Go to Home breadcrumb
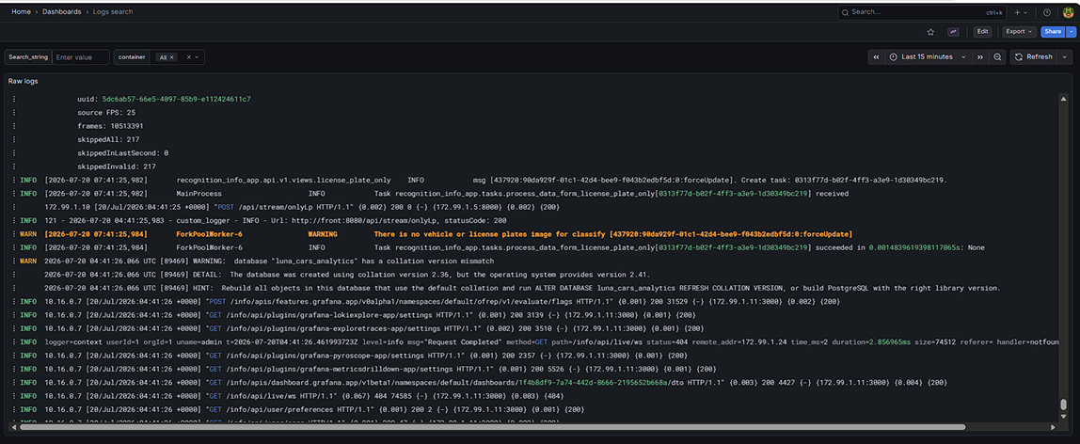 [x=21, y=11]
